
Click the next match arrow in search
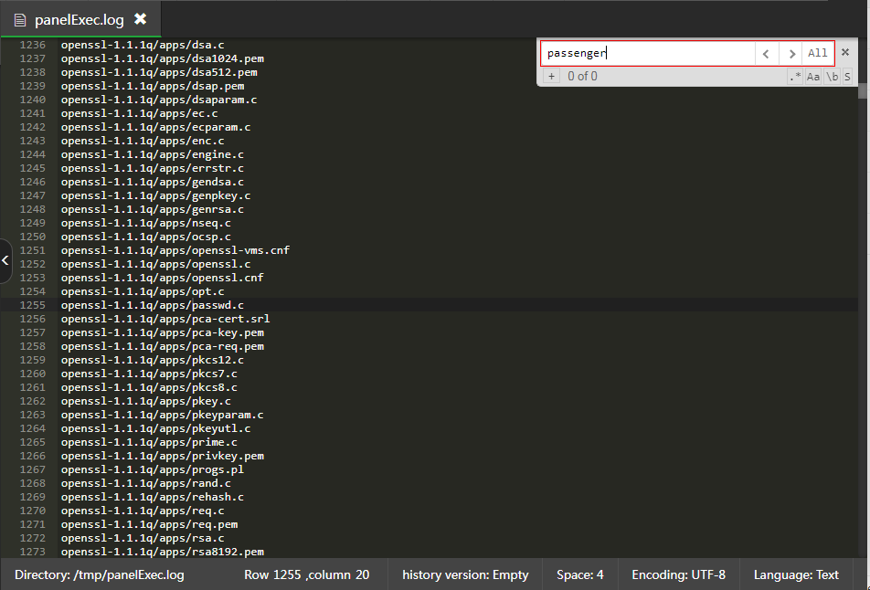[790, 53]
